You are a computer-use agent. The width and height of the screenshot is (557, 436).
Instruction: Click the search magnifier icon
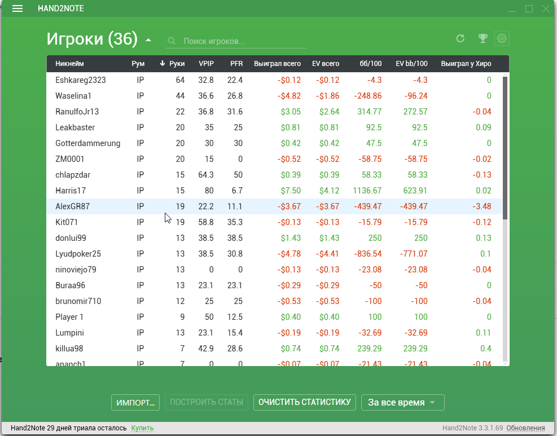pyautogui.click(x=172, y=41)
